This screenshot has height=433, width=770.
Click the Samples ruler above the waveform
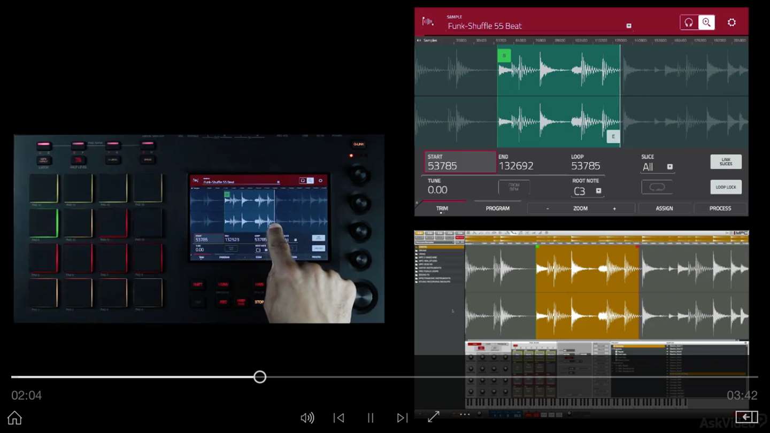pos(581,40)
